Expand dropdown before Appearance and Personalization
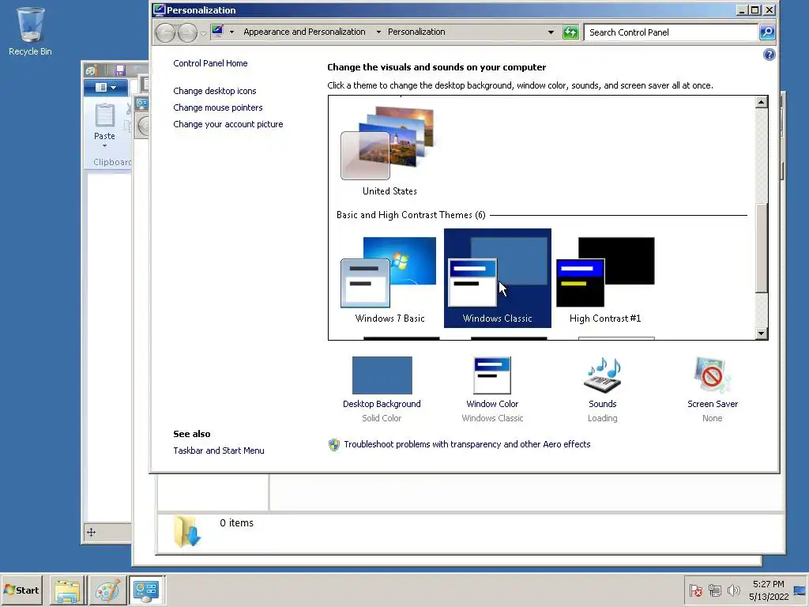 [231, 32]
